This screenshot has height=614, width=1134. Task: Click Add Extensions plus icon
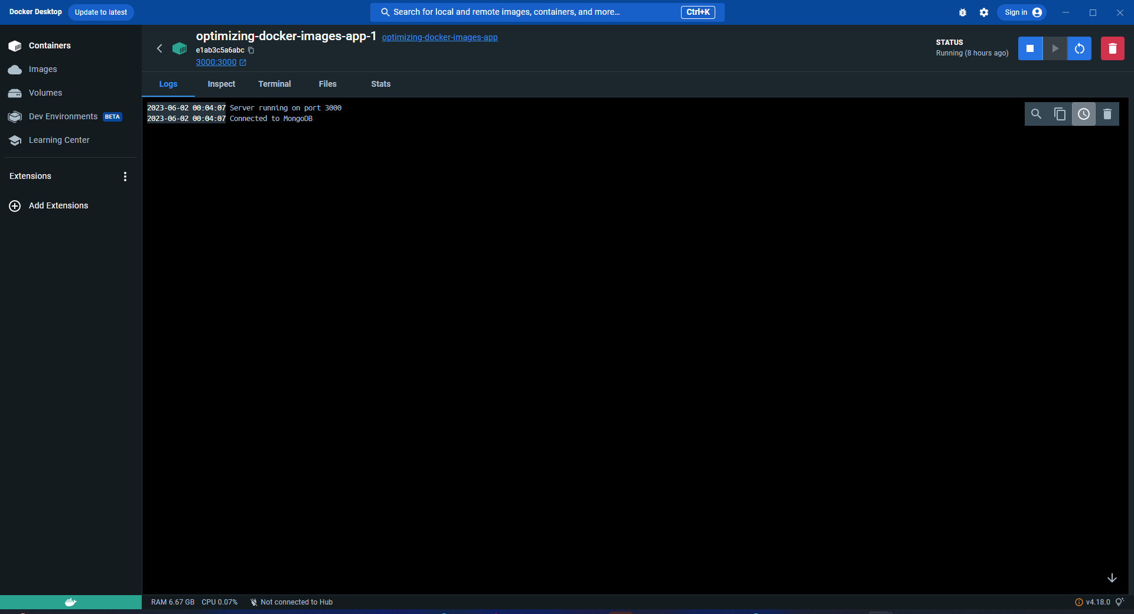pos(15,206)
